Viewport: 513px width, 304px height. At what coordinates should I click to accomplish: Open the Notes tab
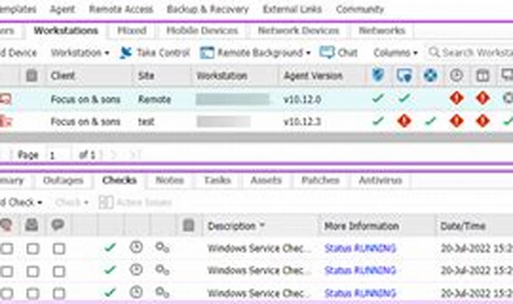click(170, 181)
